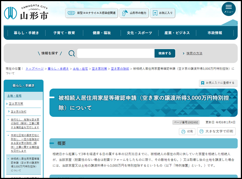
Task: Click the arrow beside 検索の方法
Action: (183, 53)
